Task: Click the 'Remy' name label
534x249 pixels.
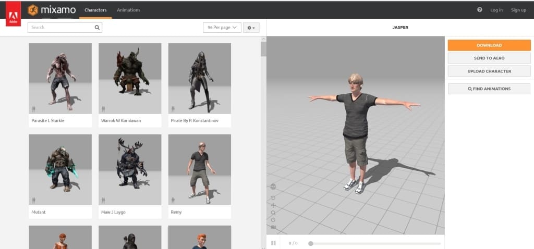Action: [176, 212]
